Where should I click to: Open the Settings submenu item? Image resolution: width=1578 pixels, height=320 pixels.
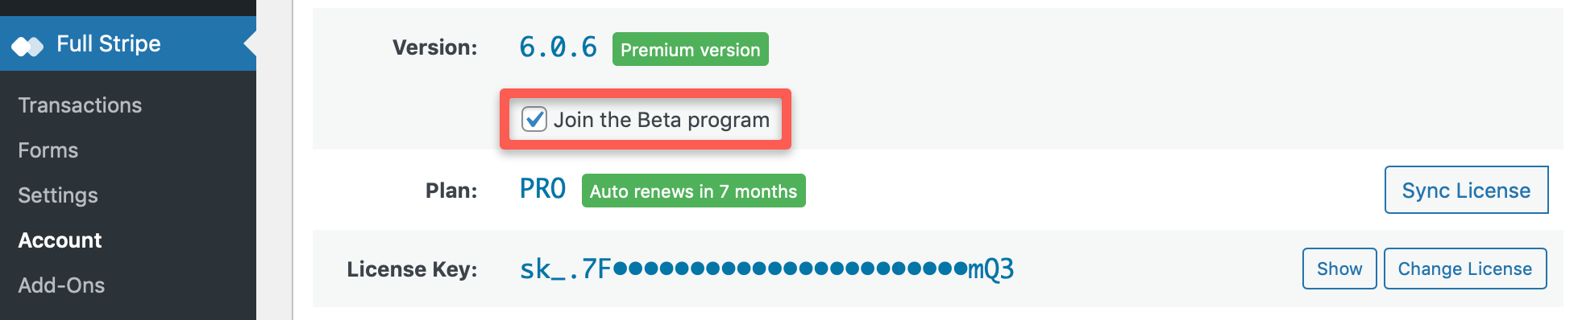pos(58,195)
